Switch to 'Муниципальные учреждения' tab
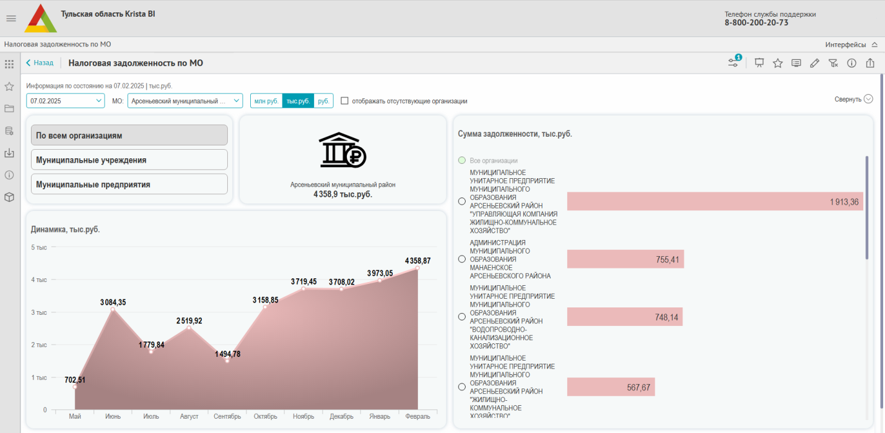 click(x=129, y=160)
